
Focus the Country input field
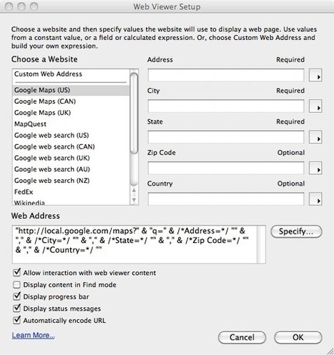pos(226,199)
